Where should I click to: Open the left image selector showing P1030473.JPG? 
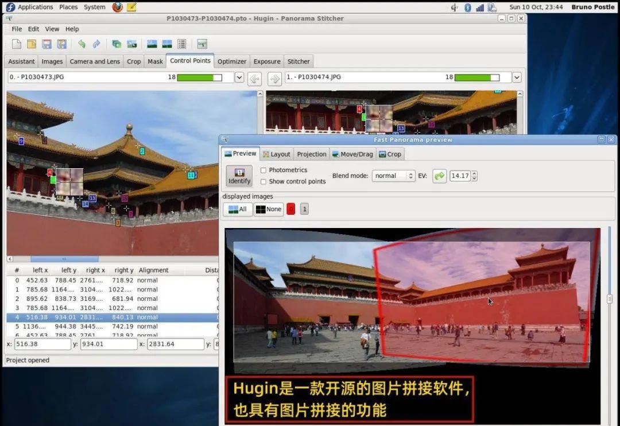[239, 76]
